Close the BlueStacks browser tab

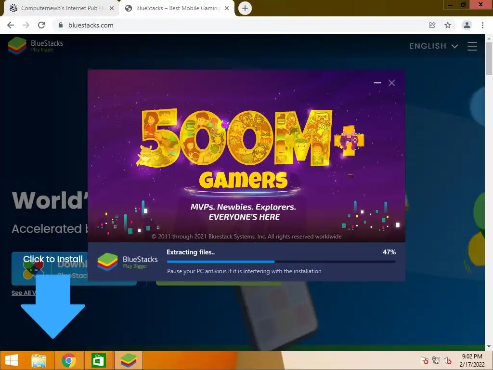(x=227, y=8)
